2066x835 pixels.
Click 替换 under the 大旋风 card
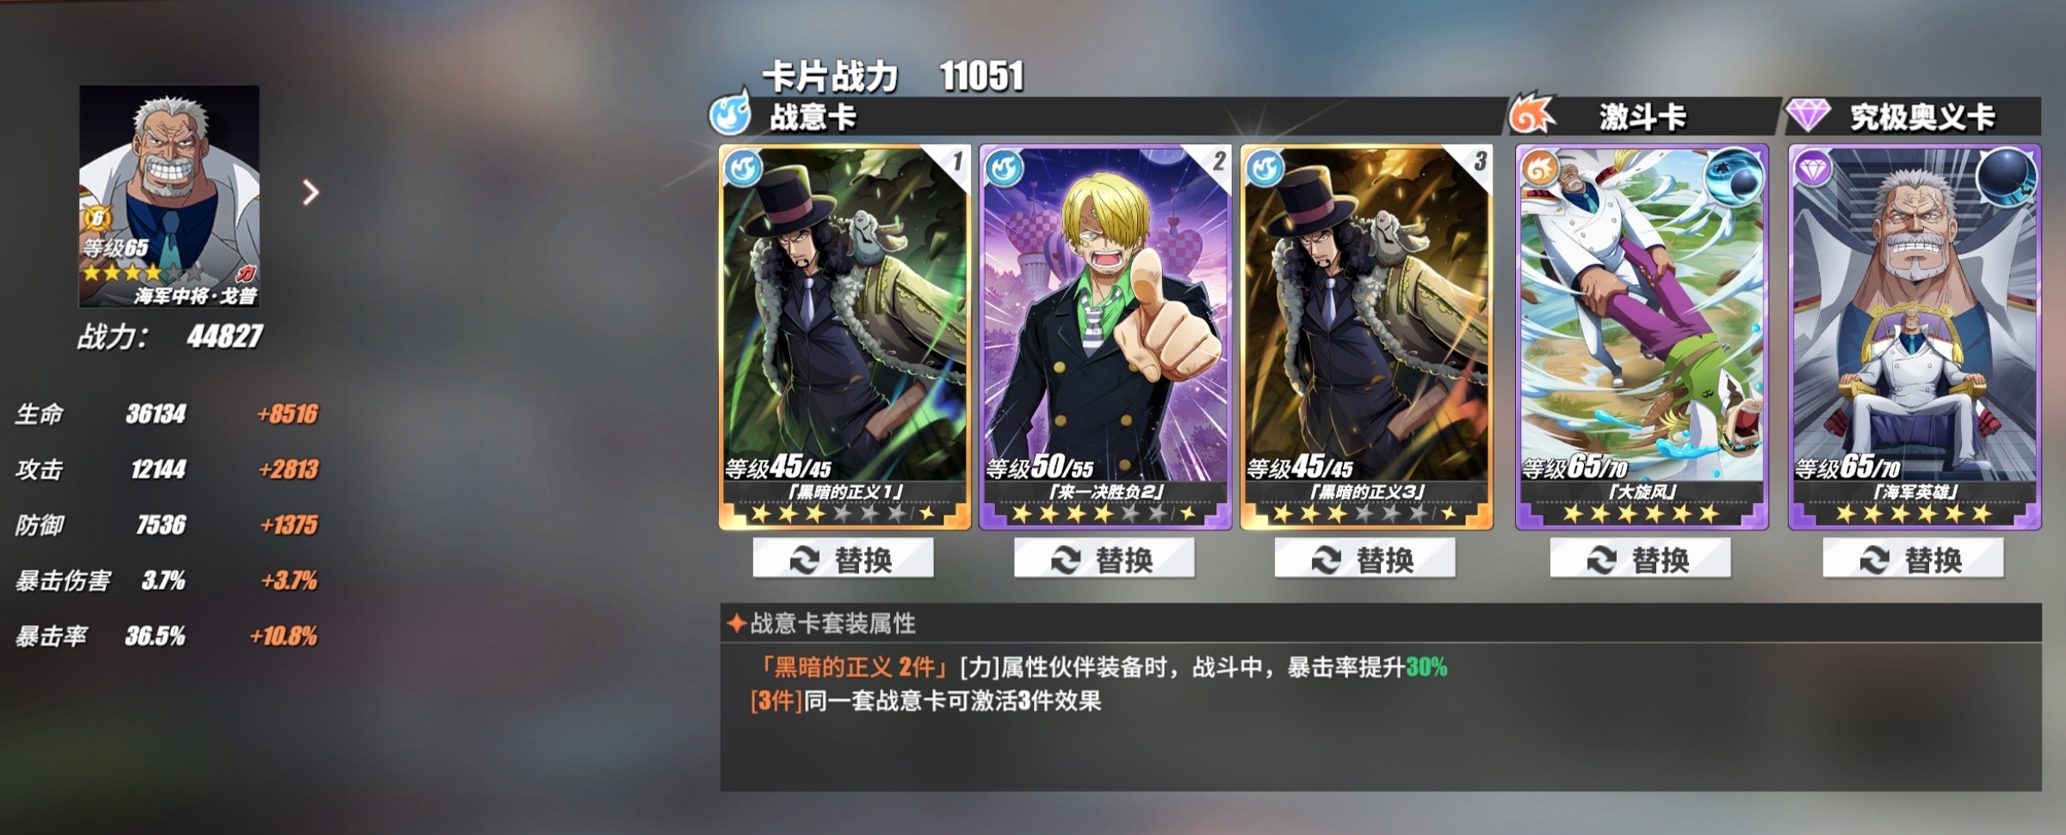pyautogui.click(x=1640, y=559)
